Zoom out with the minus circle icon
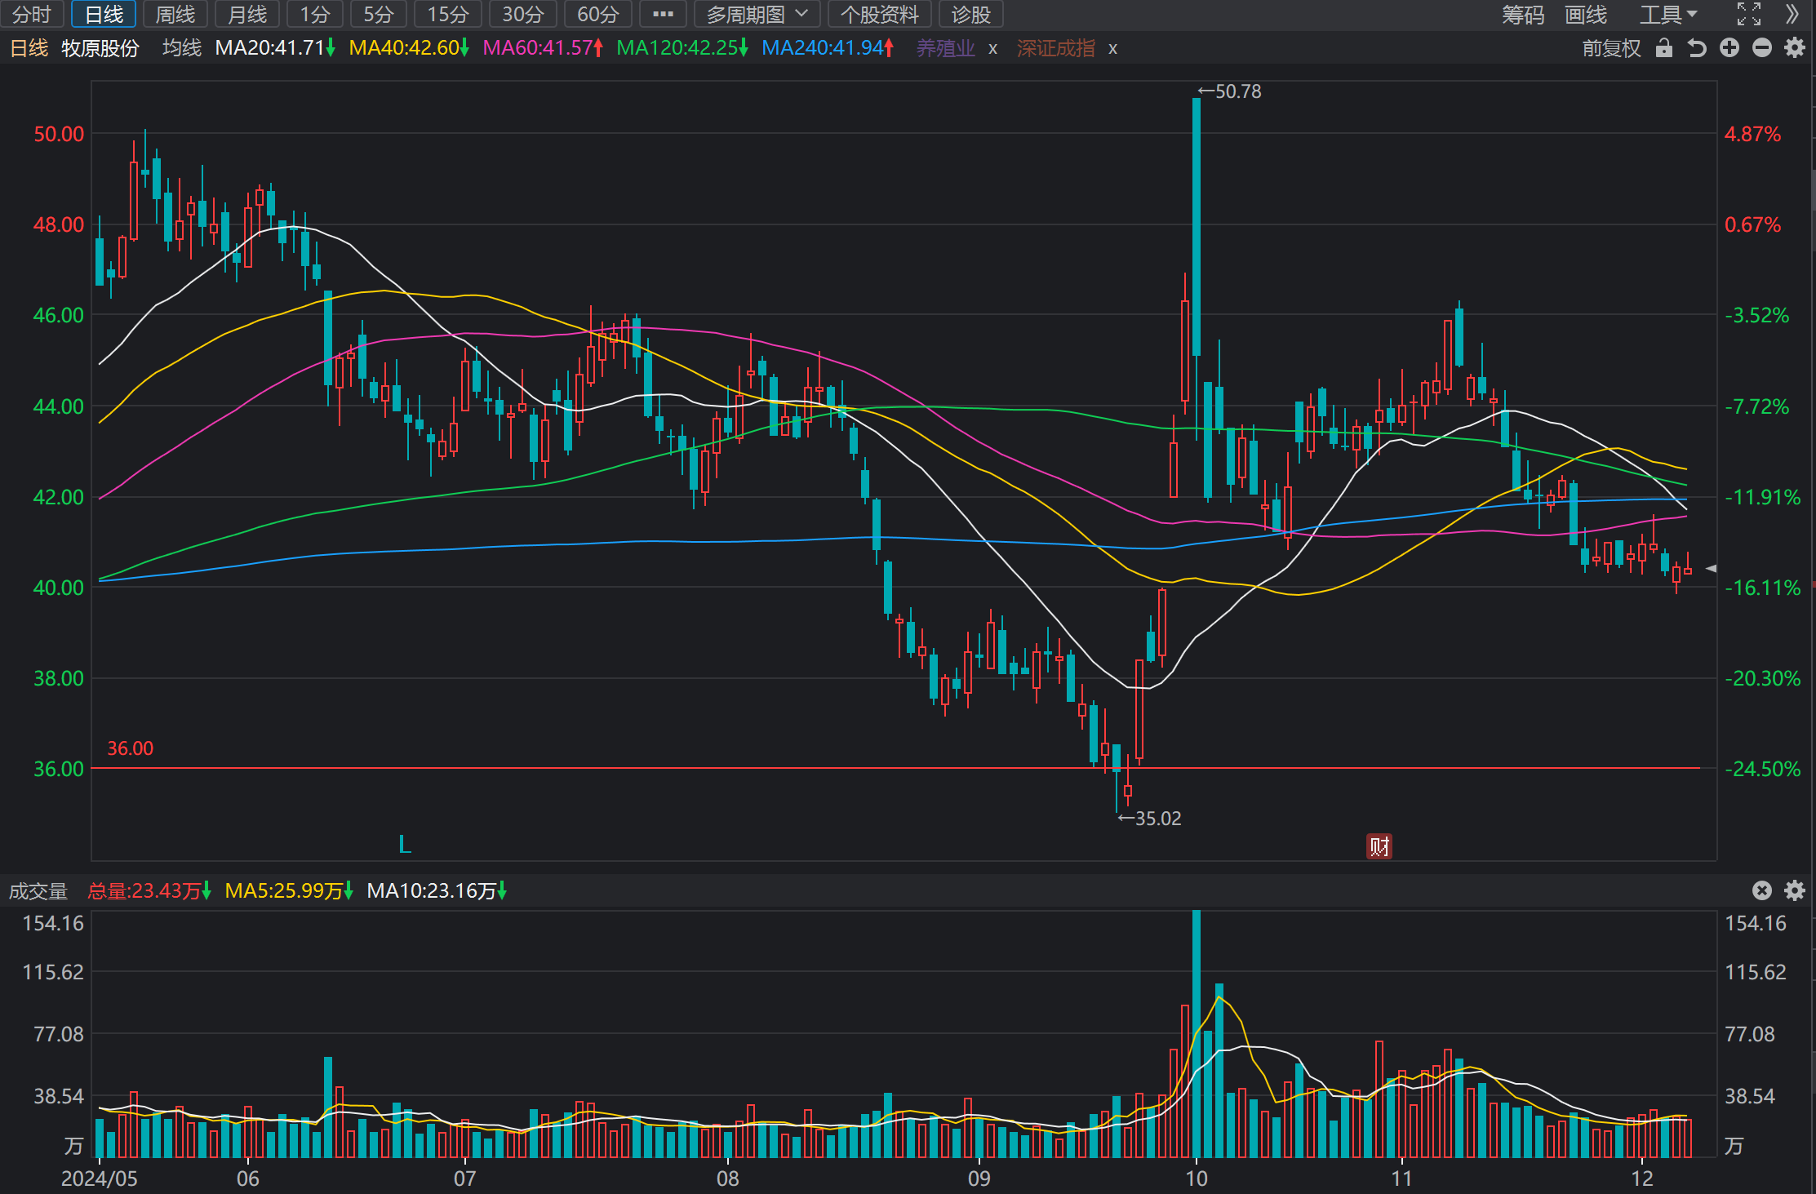The image size is (1816, 1194). [1762, 48]
